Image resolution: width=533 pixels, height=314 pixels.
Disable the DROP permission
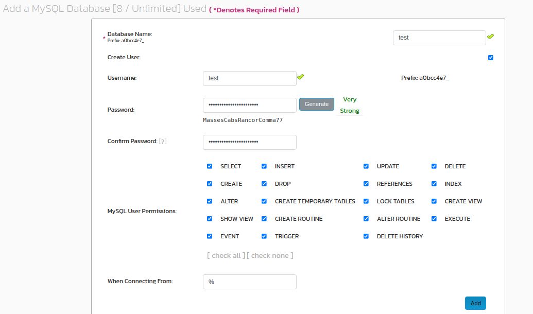coord(264,183)
